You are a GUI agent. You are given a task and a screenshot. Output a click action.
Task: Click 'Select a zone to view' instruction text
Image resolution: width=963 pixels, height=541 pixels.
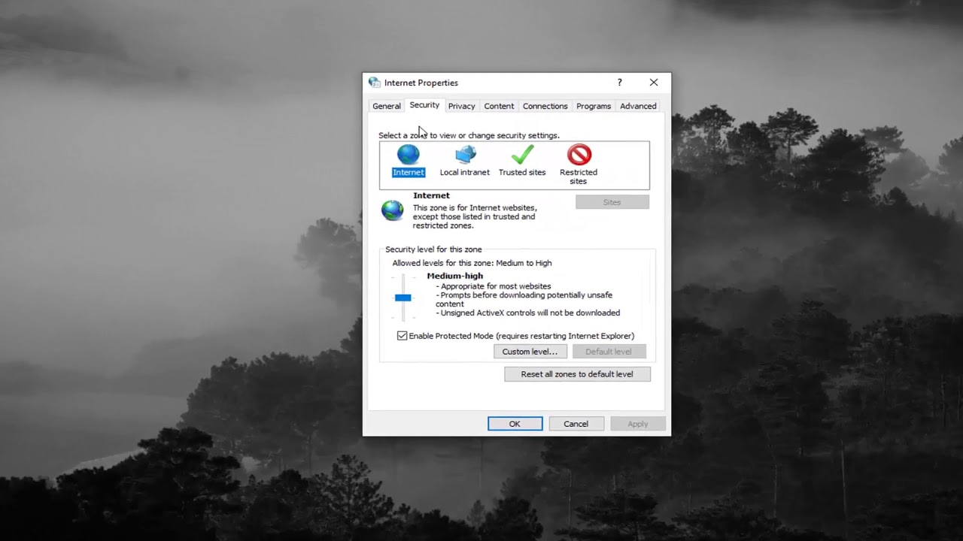(x=469, y=135)
